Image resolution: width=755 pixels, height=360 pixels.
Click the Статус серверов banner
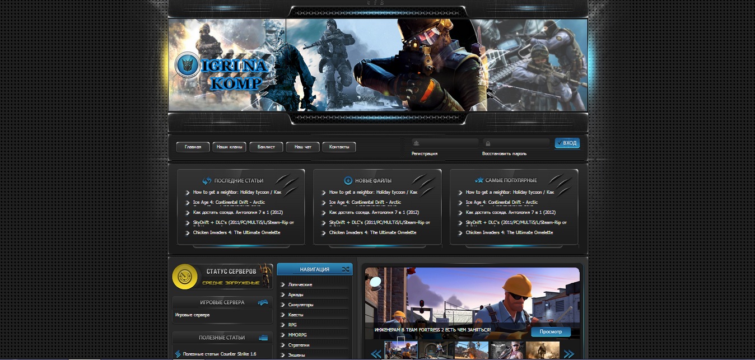[222, 277]
